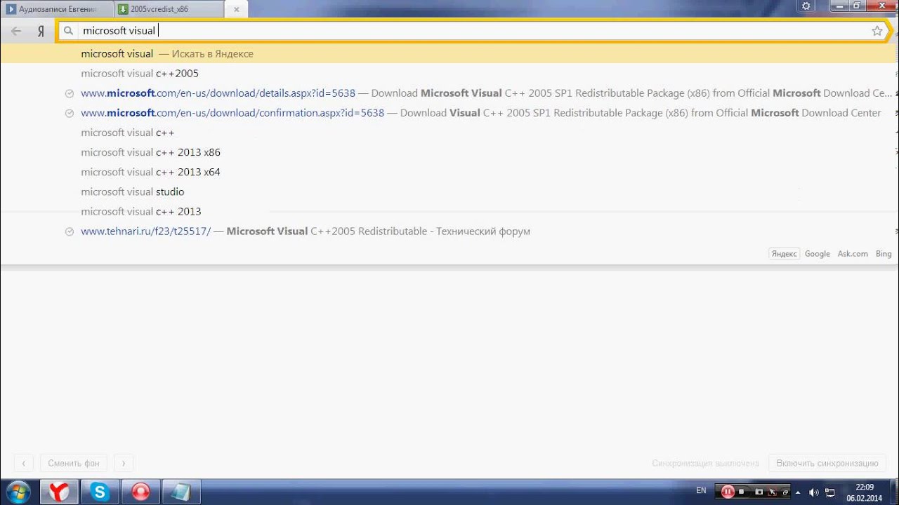Image resolution: width=899 pixels, height=505 pixels.
Task: Choose Bing as search engine
Action: tap(884, 254)
